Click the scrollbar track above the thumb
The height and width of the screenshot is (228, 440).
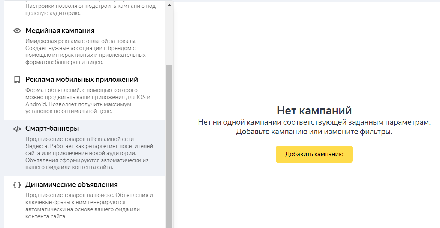tap(169, 37)
